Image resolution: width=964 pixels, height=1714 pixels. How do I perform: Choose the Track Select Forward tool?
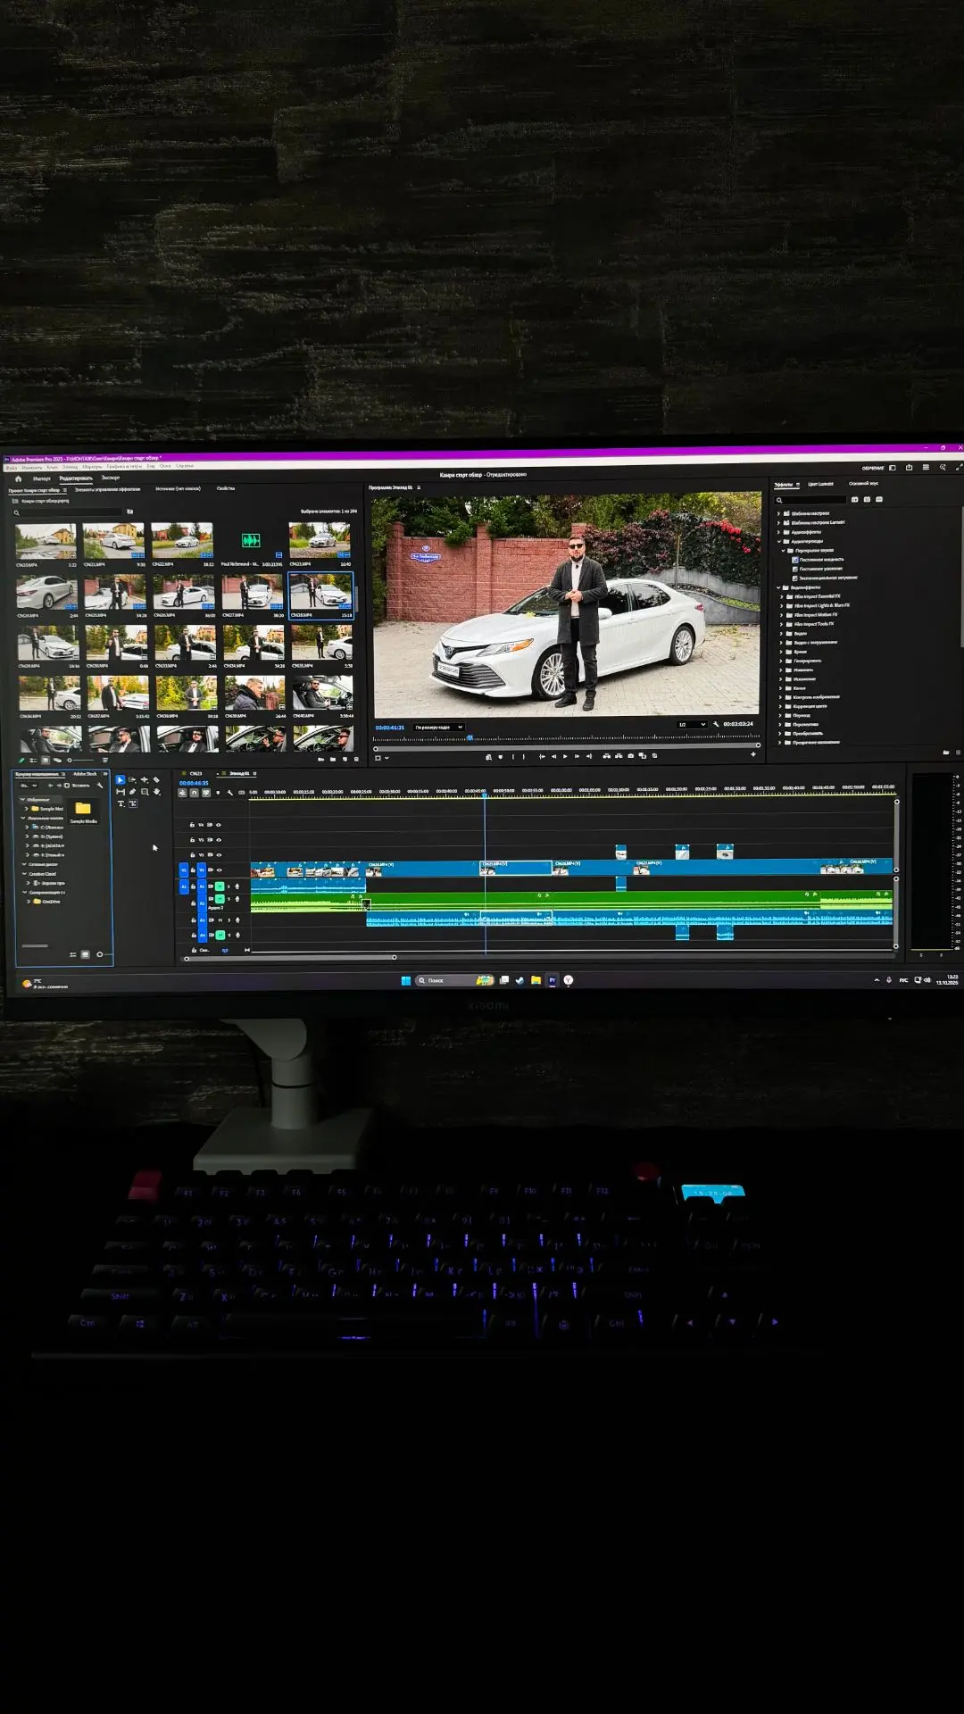point(132,780)
